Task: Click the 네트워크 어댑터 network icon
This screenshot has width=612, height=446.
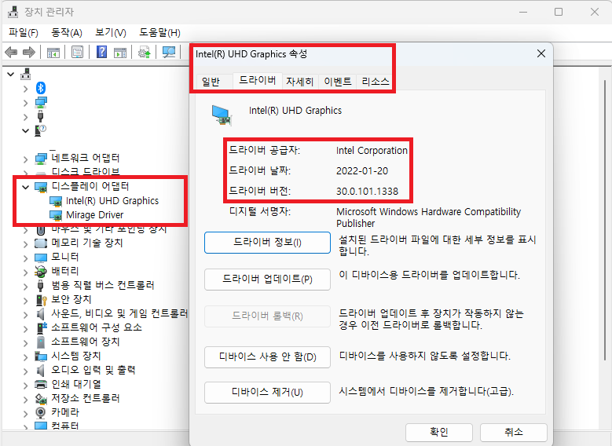Action: (41, 159)
